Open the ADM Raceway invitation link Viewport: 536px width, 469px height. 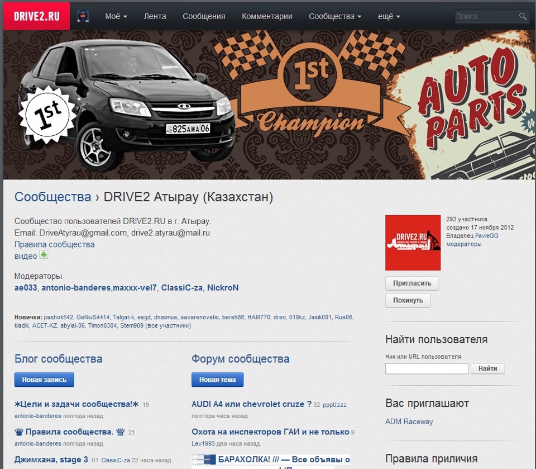point(409,421)
